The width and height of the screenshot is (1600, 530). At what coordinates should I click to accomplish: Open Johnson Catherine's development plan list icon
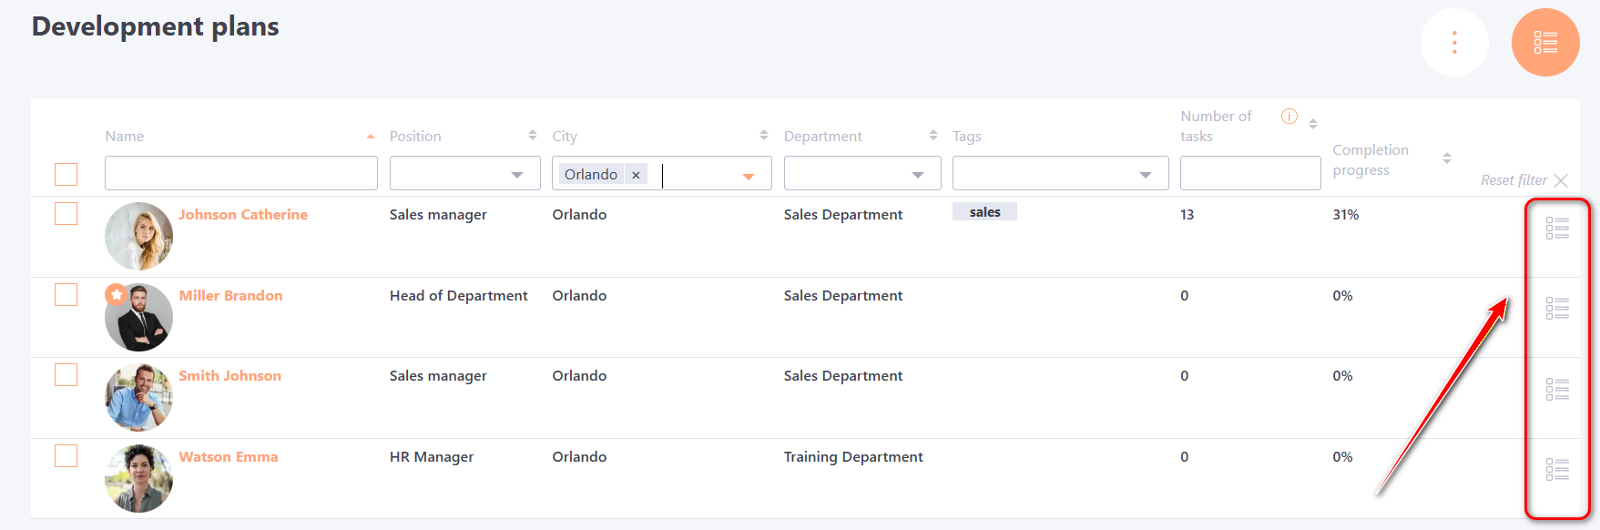pyautogui.click(x=1556, y=228)
